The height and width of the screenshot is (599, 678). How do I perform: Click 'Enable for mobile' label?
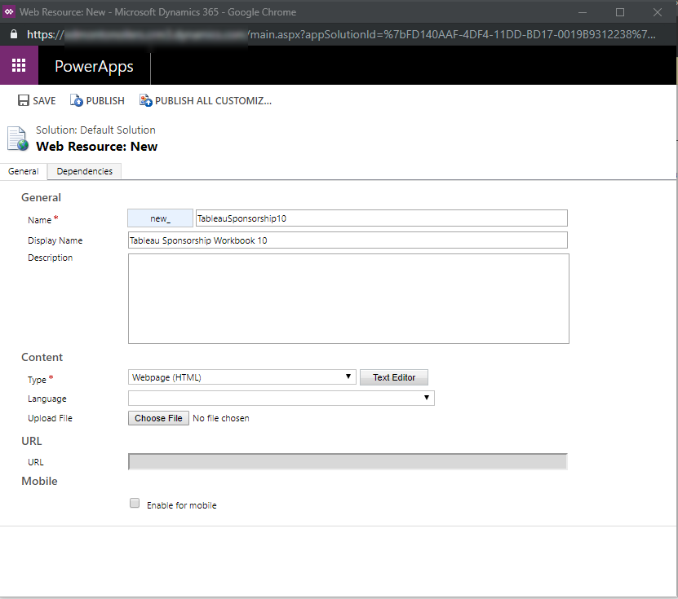[182, 505]
